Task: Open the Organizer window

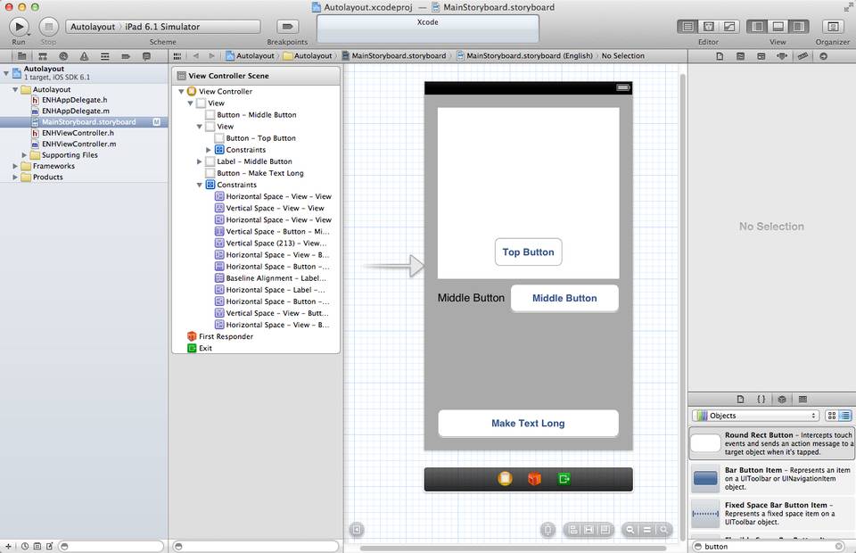Action: pos(833,26)
